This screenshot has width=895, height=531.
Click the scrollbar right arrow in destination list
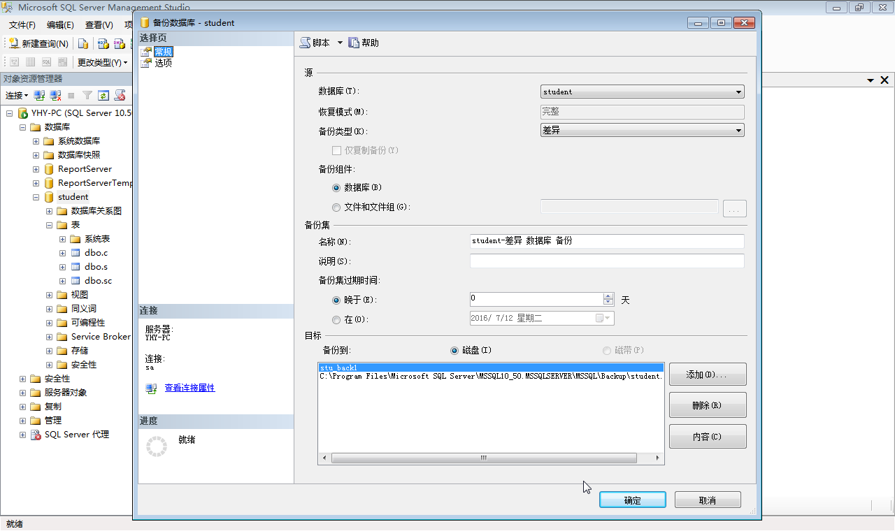[x=657, y=458]
